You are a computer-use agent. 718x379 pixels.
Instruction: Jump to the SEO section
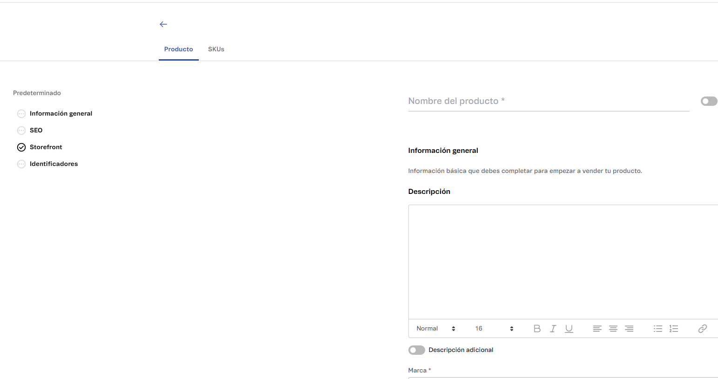click(x=36, y=131)
